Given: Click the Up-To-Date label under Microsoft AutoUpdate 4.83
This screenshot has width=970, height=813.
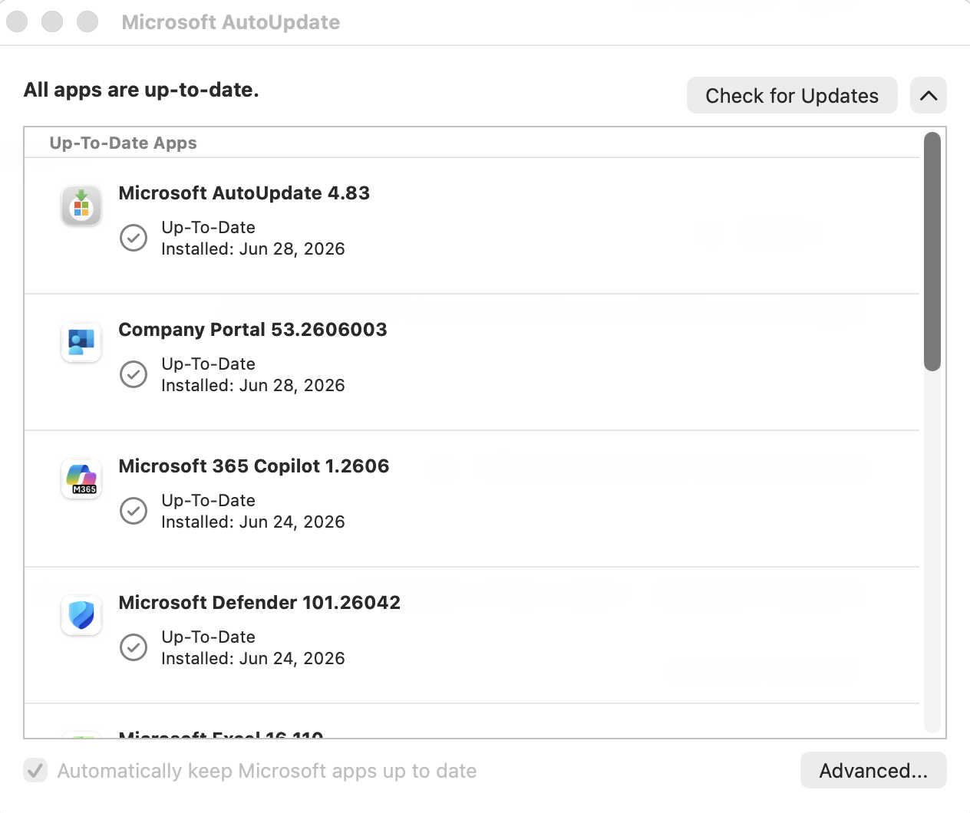Looking at the screenshot, I should 208,227.
